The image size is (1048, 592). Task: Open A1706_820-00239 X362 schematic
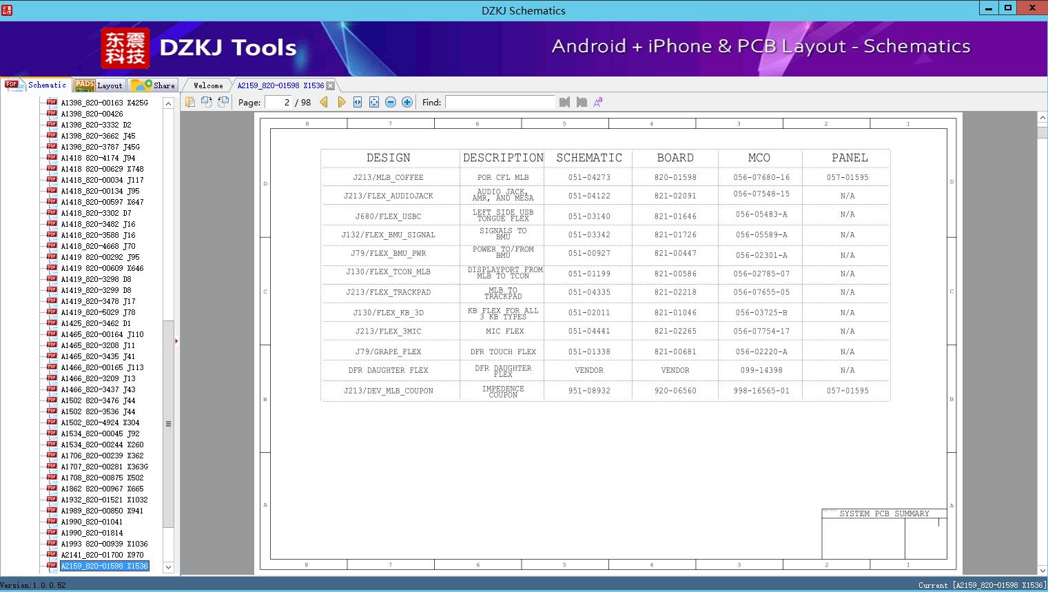(x=102, y=456)
